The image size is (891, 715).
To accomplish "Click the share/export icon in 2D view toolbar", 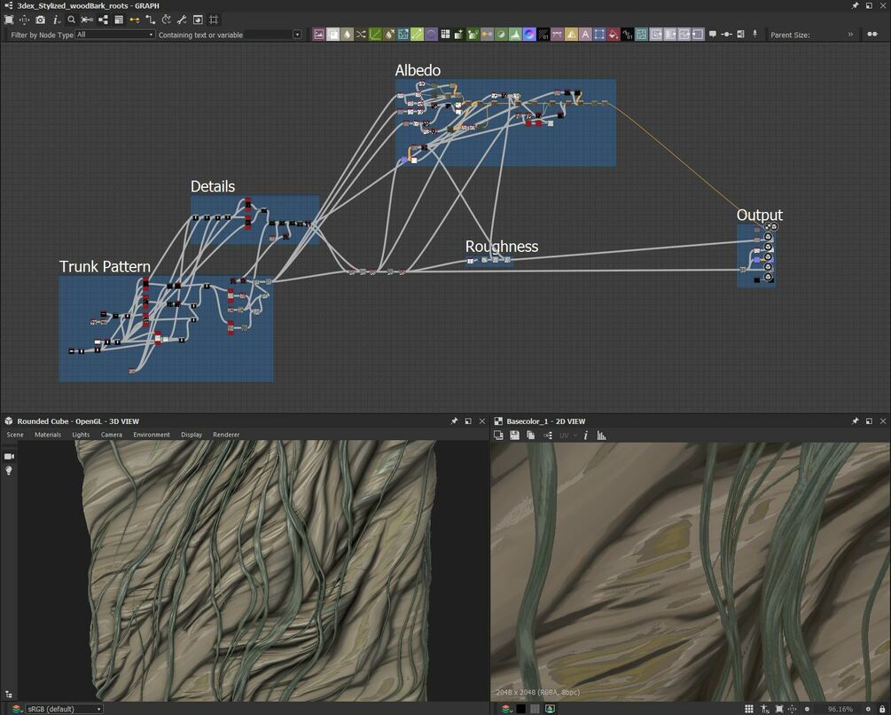I will 548,436.
